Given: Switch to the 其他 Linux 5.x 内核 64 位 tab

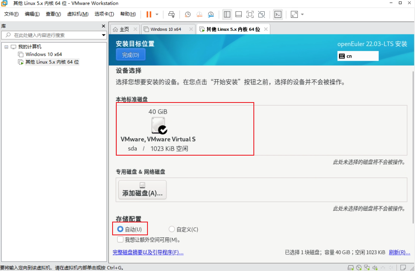Looking at the screenshot, I should tap(233, 29).
